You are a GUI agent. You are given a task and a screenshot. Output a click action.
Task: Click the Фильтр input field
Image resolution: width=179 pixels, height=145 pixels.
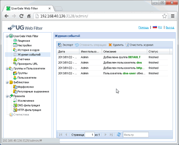[136, 135]
